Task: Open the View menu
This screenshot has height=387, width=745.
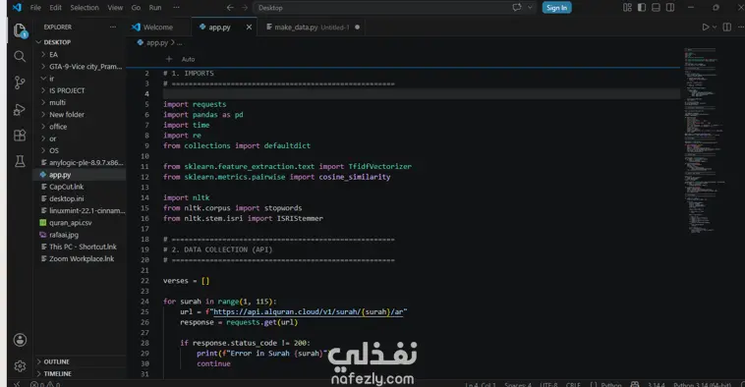Action: (115, 8)
